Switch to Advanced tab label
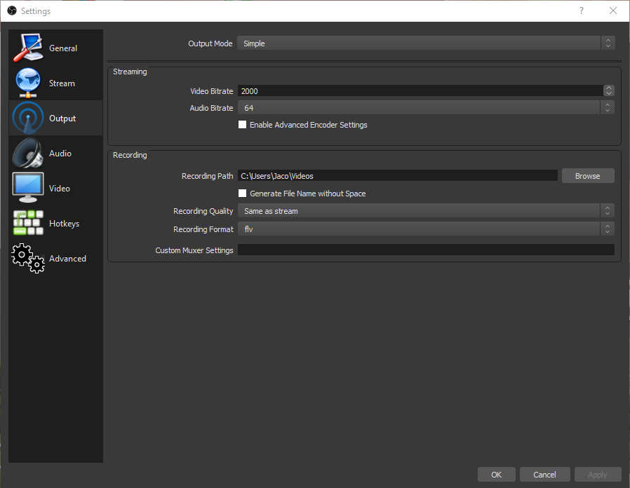Image resolution: width=630 pixels, height=488 pixels. (x=67, y=259)
